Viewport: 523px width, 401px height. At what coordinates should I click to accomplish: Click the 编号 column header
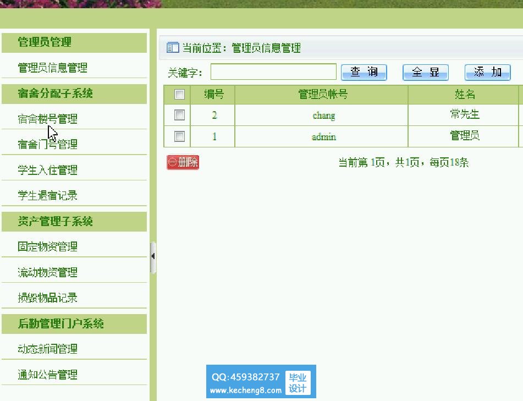coord(214,95)
